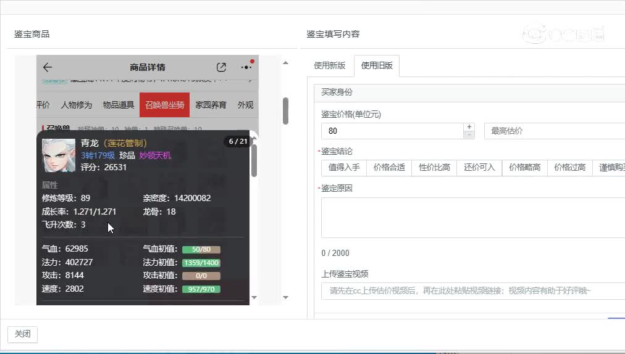Screen dimensions: 625x354
Task: Open the 家园养育 tab
Action: [211, 105]
